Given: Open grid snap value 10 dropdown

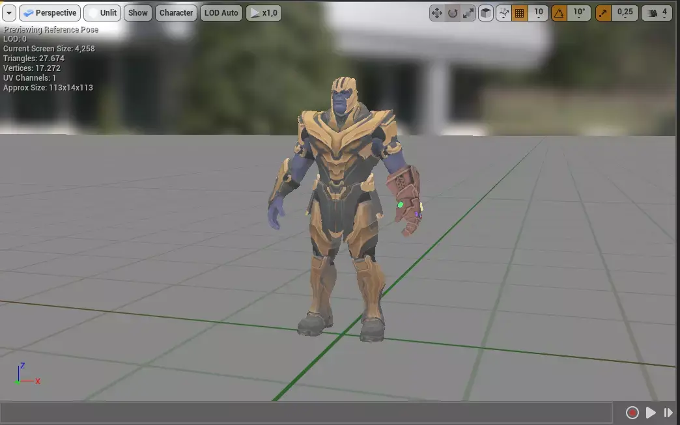Looking at the screenshot, I should [538, 13].
